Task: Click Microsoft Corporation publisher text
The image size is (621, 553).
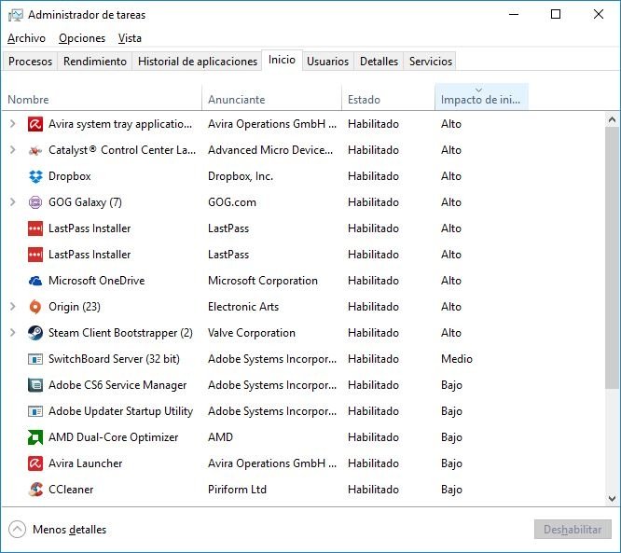Action: coord(263,281)
